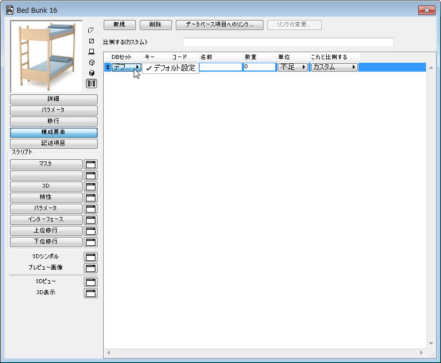Click the Bed Bunk 16 title bar icon

tap(9, 10)
